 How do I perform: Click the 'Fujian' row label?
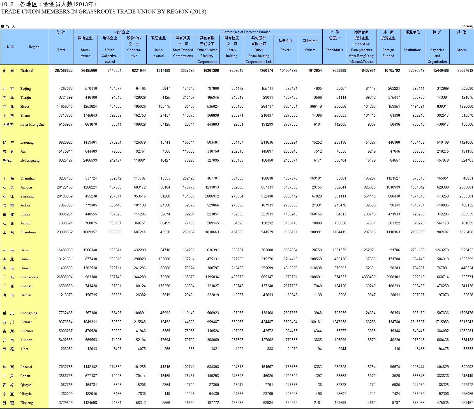tap(25, 214)
